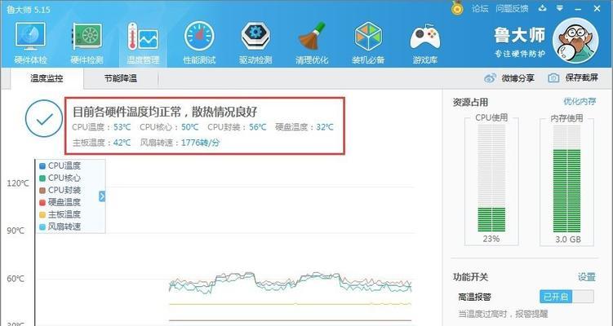Toggle the CPU核心 legend series
This screenshot has height=326, width=613.
(60, 178)
